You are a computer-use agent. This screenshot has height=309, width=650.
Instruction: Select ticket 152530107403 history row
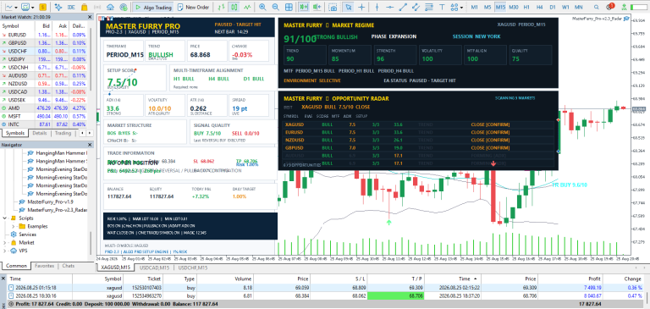(x=325, y=288)
